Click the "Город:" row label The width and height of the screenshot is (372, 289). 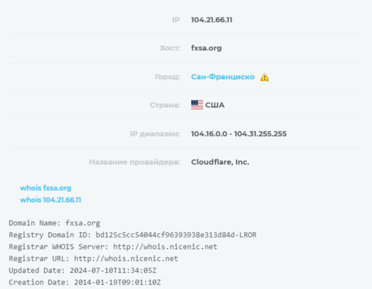(x=167, y=77)
